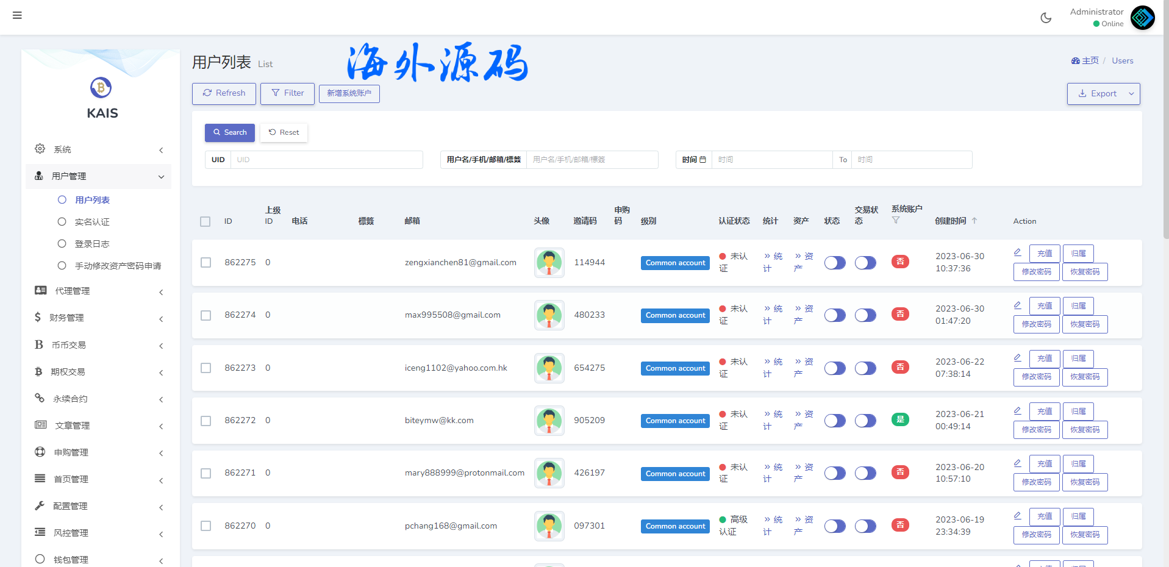Sort by 创建时间 arrow icon
This screenshot has width=1169, height=567.
pyautogui.click(x=974, y=221)
